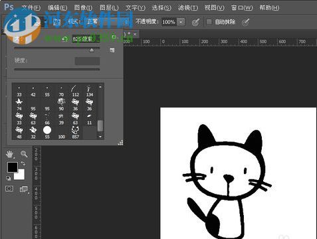Create new preset from this brush
317x239 pixels.
112,50
